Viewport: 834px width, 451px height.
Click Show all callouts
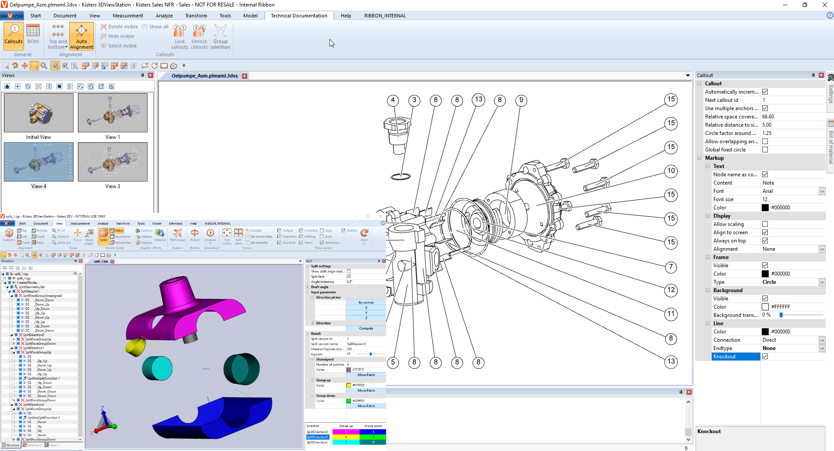click(155, 27)
